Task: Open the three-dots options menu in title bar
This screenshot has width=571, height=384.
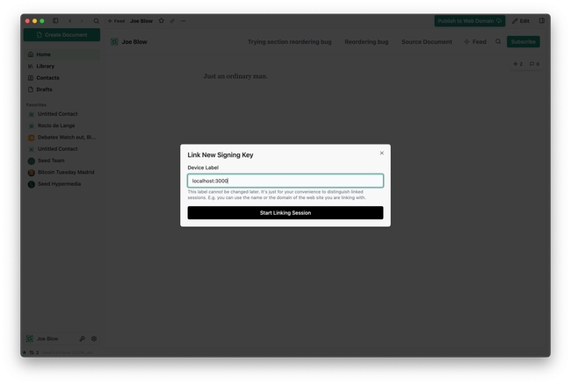Action: 184,20
